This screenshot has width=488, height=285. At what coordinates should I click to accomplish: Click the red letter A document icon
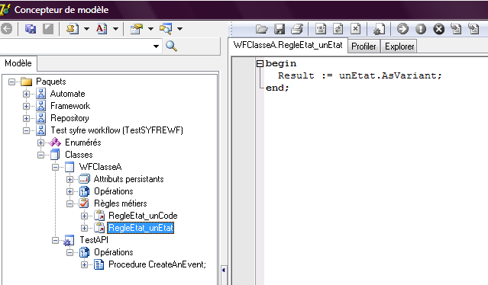pyautogui.click(x=102, y=29)
